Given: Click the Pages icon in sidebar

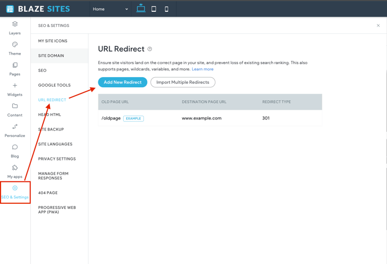Looking at the screenshot, I should click(15, 65).
